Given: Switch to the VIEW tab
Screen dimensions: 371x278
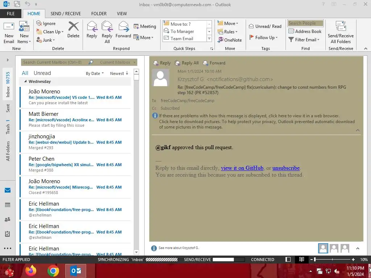Looking at the screenshot, I should pyautogui.click(x=122, y=13).
